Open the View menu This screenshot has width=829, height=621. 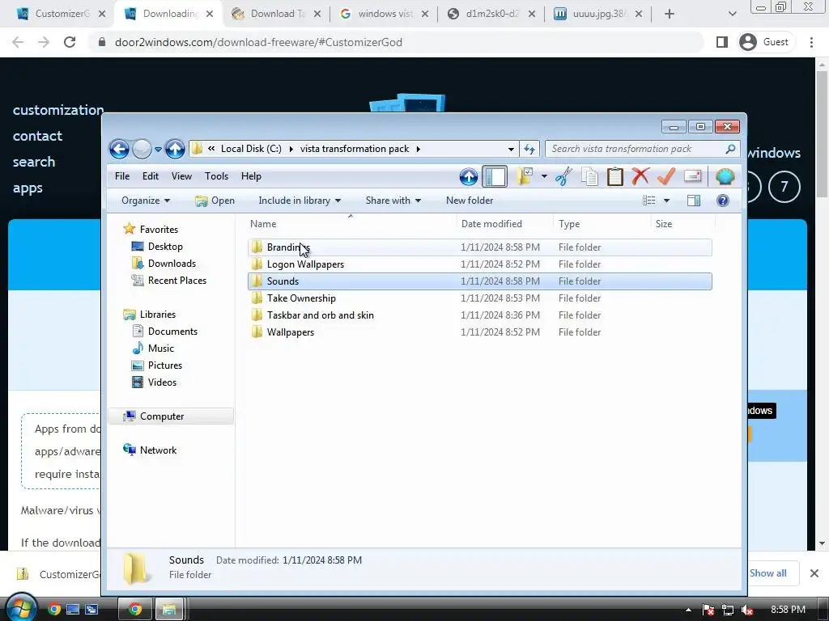[x=181, y=176]
